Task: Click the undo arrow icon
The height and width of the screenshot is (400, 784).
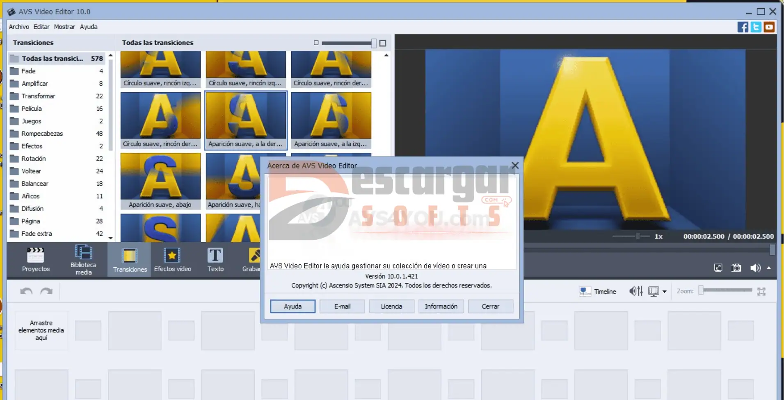Action: pos(26,291)
